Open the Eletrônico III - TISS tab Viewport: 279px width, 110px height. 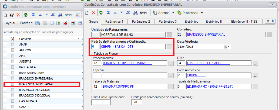click(x=244, y=22)
